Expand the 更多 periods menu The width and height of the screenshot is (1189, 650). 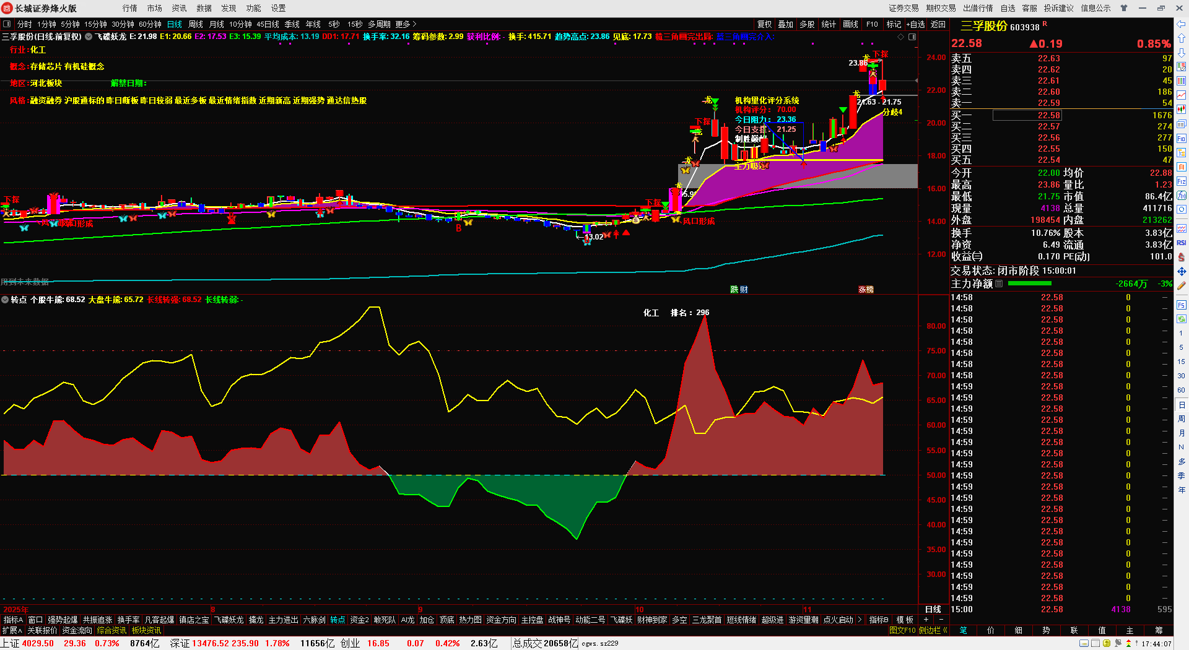[x=406, y=24]
